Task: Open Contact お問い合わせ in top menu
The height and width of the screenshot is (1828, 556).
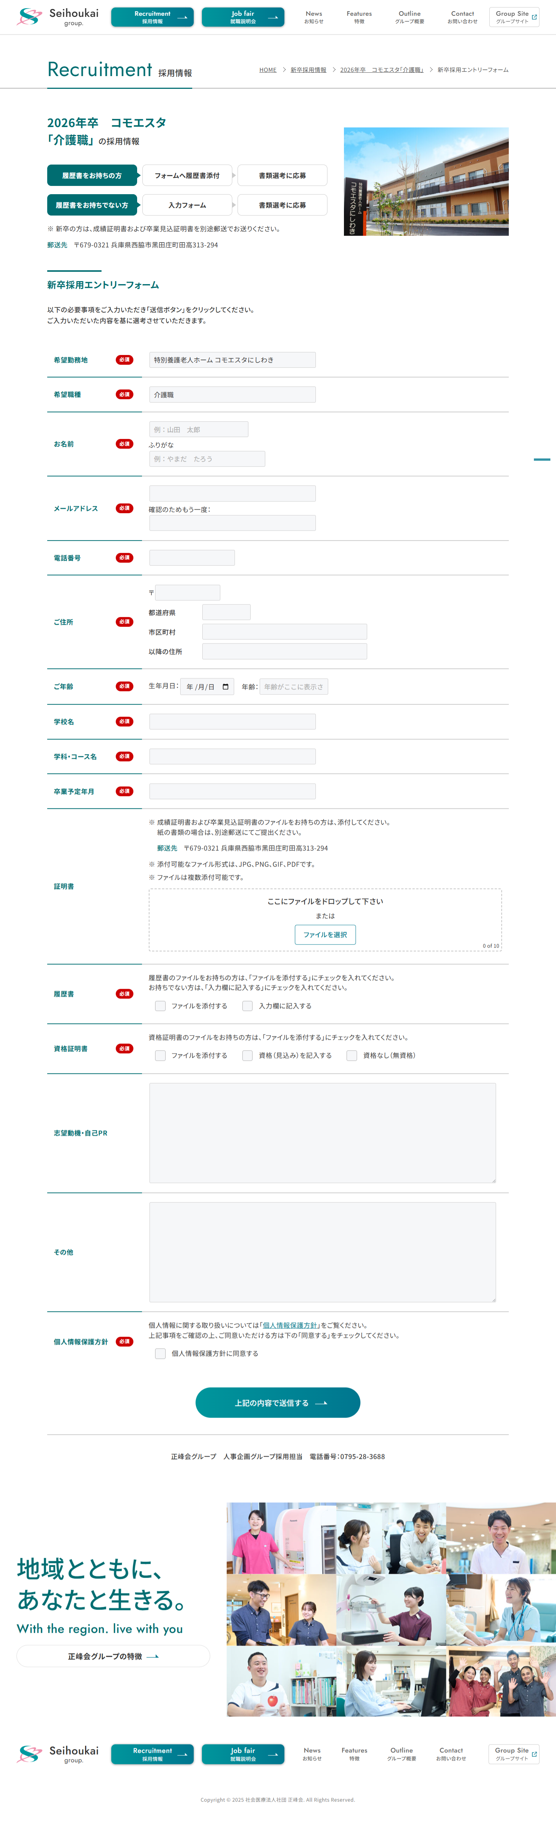Action: coord(462,17)
